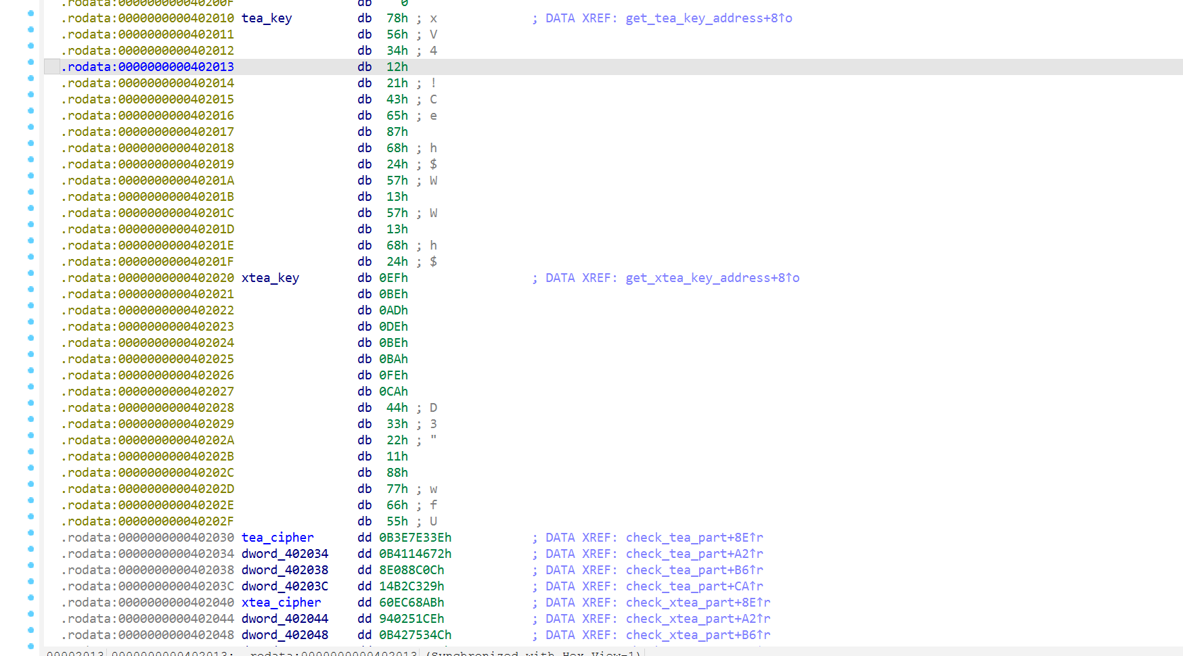
Task: Click the breakpoint dot beside tea_cipher line
Action: 30,532
